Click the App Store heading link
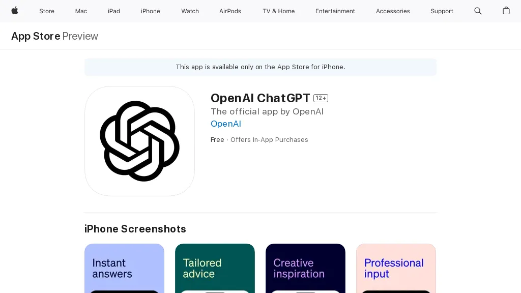 [36, 36]
